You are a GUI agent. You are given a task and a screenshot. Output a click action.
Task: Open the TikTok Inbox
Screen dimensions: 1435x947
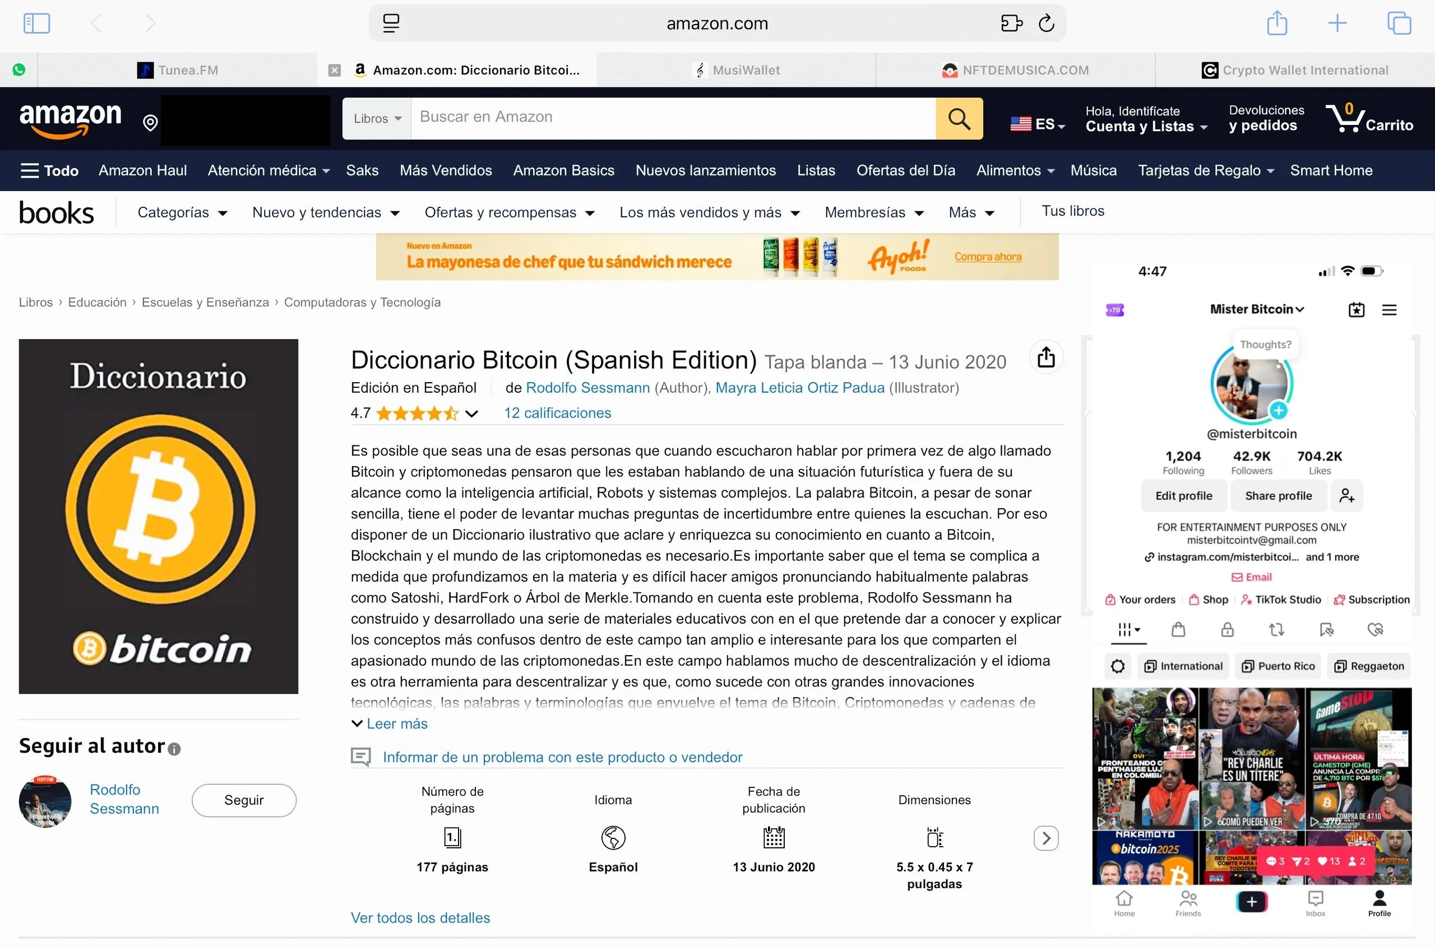tap(1316, 903)
